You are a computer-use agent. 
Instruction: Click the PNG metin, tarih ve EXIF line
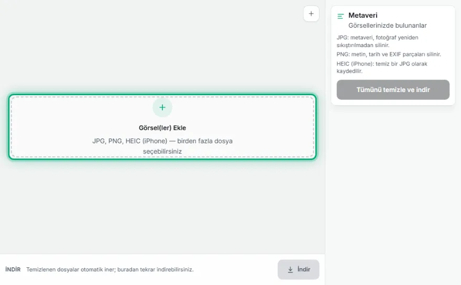click(389, 54)
